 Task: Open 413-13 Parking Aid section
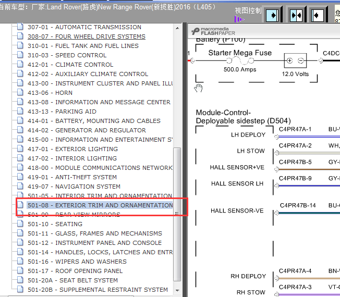pos(62,112)
